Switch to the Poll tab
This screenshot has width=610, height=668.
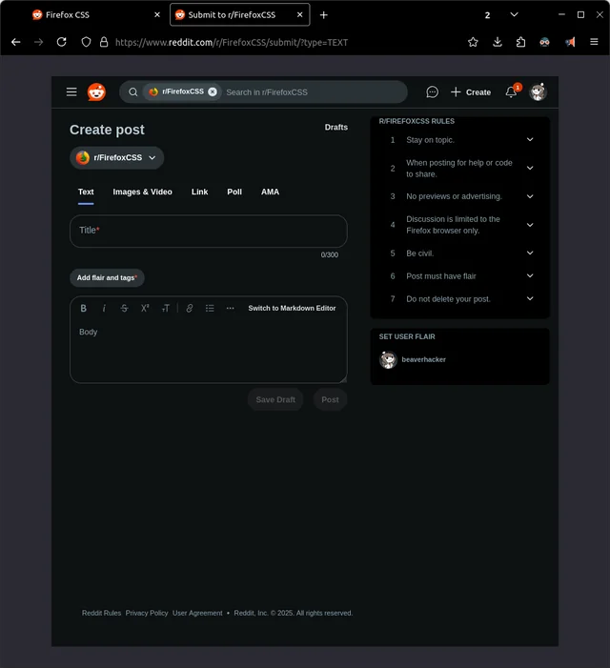pyautogui.click(x=234, y=192)
